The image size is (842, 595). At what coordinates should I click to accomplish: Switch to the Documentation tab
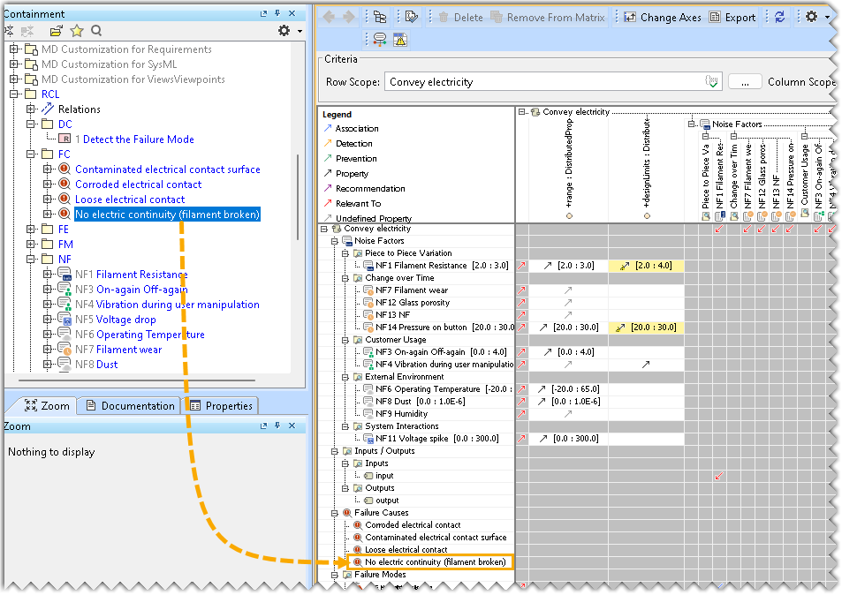click(129, 406)
